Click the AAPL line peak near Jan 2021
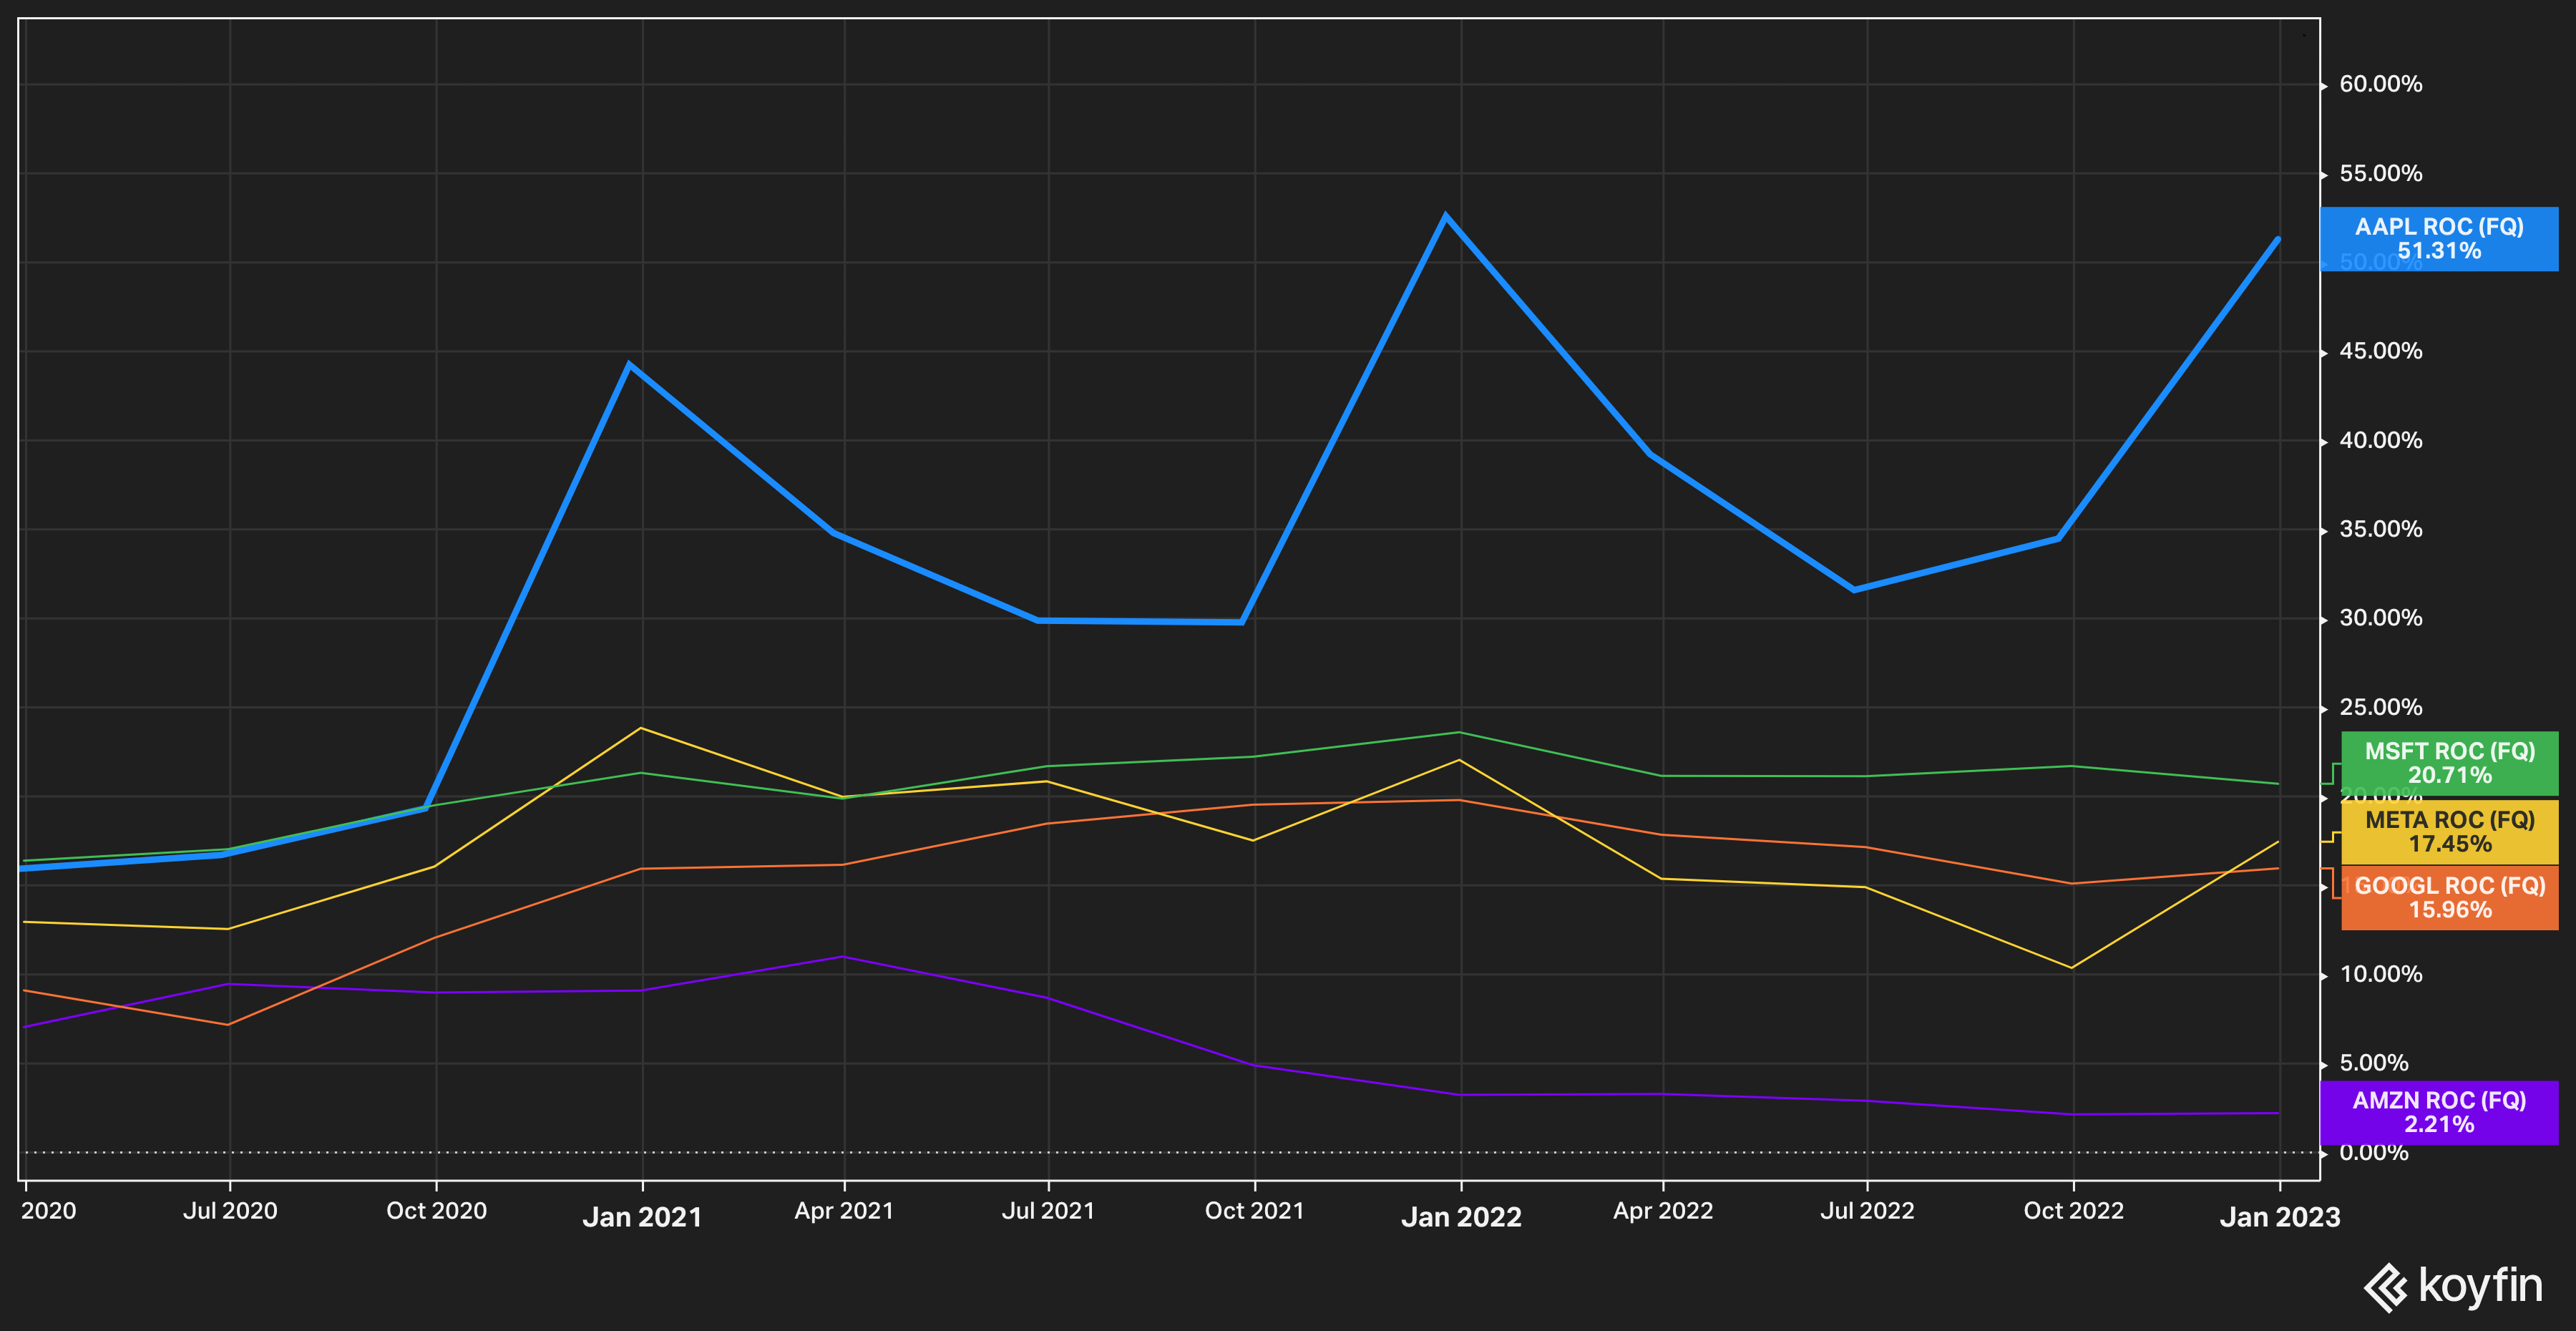 coord(629,365)
